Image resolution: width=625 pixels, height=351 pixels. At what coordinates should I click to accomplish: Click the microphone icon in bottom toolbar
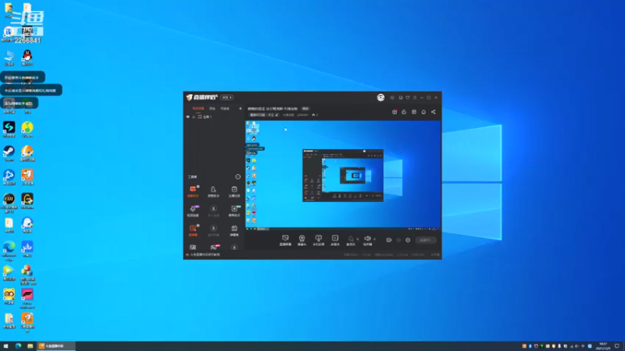351,239
